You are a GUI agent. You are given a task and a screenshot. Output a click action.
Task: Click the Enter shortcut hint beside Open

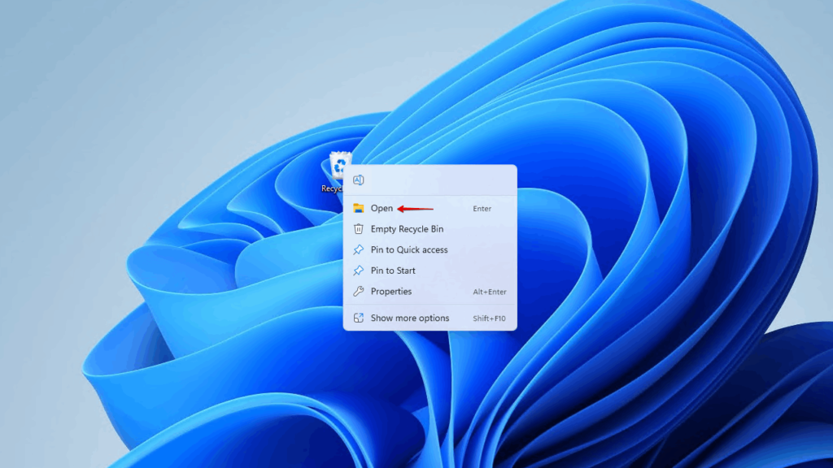pos(482,208)
